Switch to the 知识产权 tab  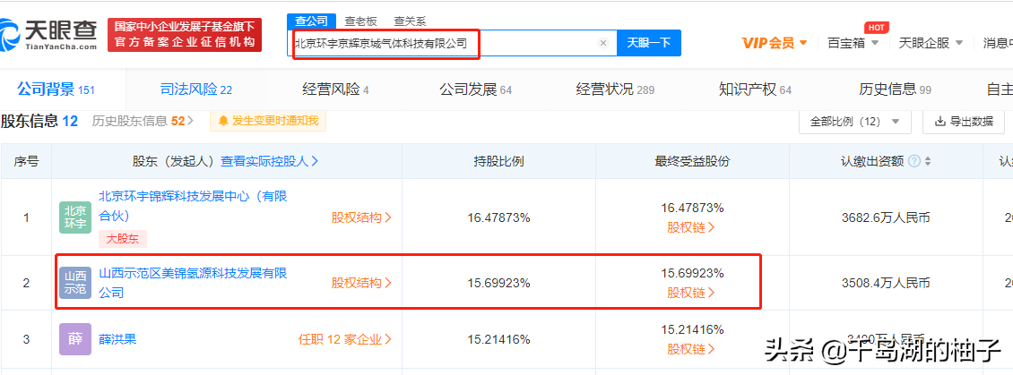click(755, 89)
